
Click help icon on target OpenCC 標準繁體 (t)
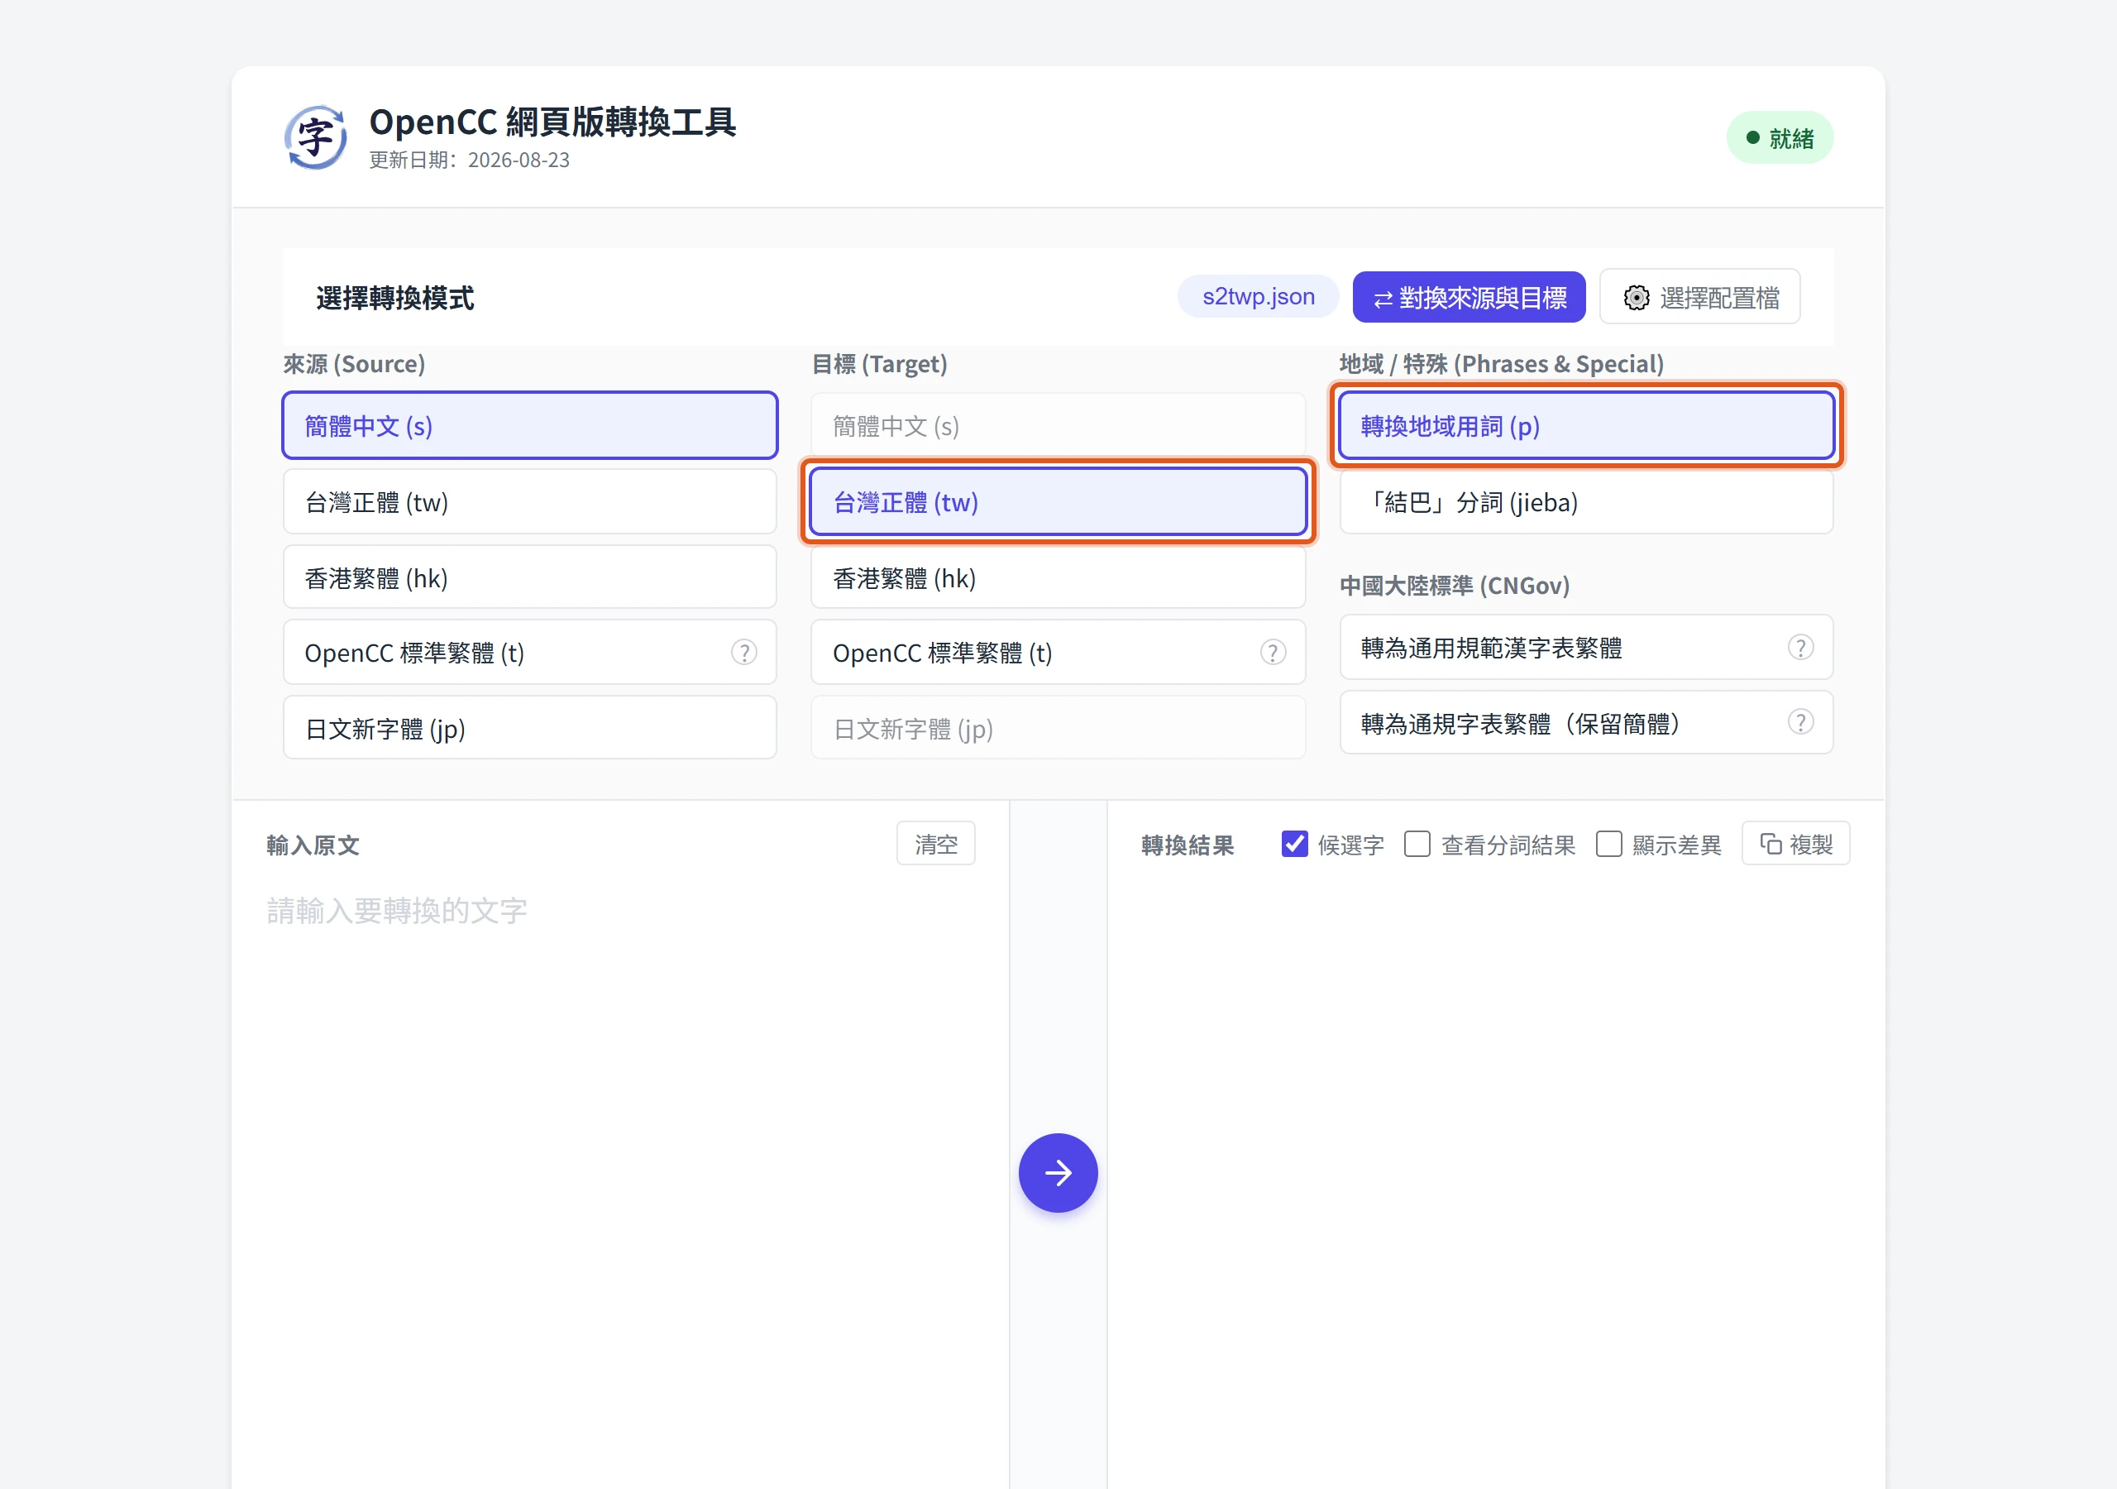pos(1273,652)
